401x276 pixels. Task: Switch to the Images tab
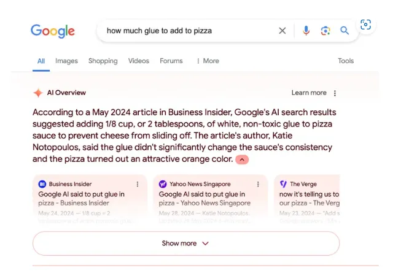pyautogui.click(x=66, y=61)
